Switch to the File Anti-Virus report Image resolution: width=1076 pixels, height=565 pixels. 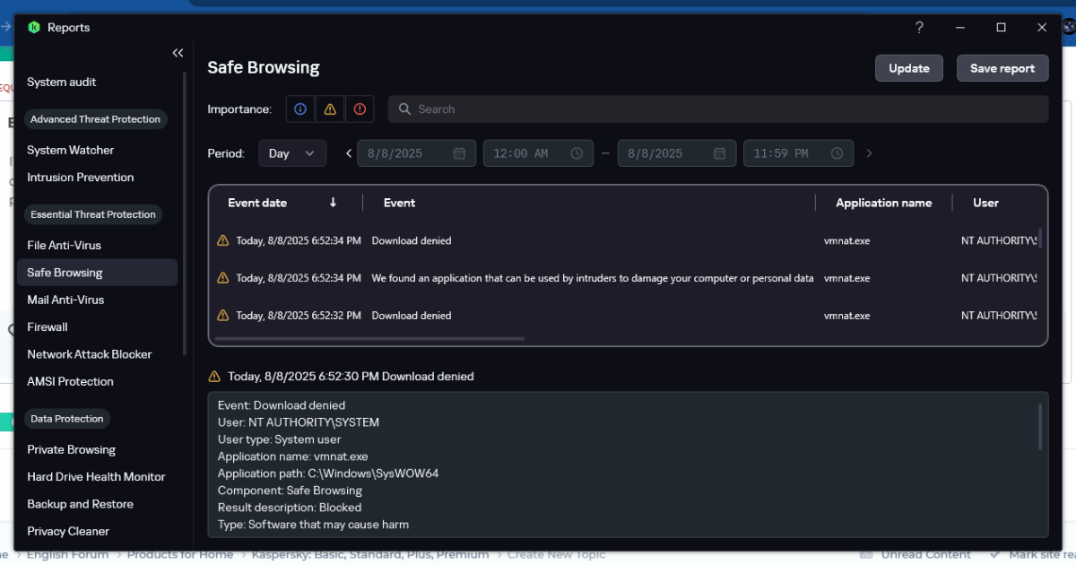pyautogui.click(x=65, y=246)
